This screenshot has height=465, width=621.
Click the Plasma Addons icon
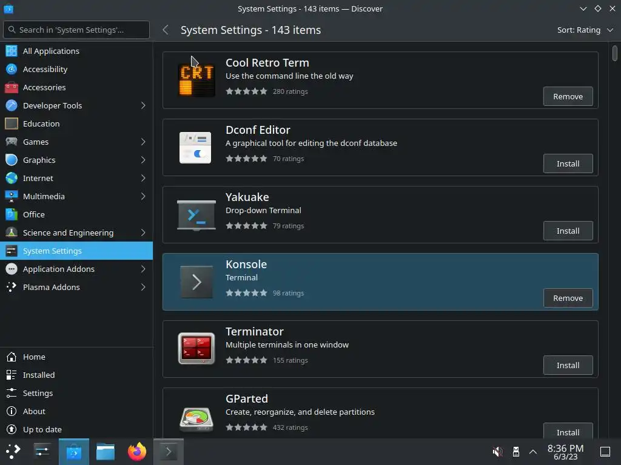12,288
